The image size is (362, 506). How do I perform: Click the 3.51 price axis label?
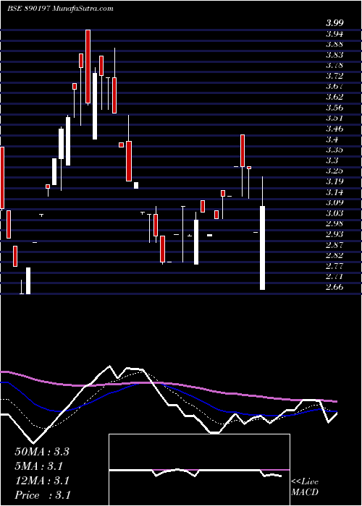click(x=334, y=118)
